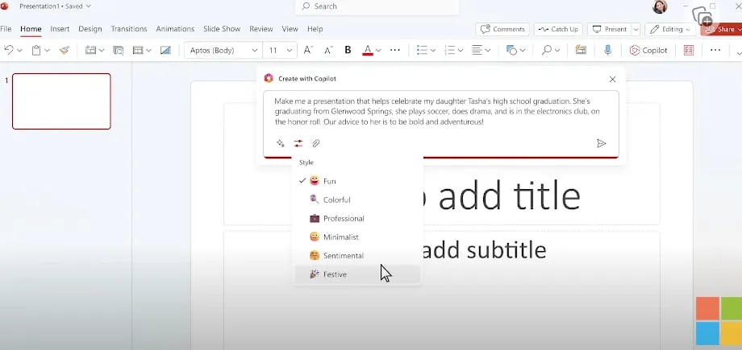Image resolution: width=742 pixels, height=350 pixels.
Task: Open Copilot from the ribbon
Action: click(x=648, y=50)
